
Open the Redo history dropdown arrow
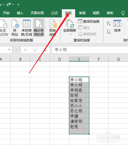tap(13, 4)
